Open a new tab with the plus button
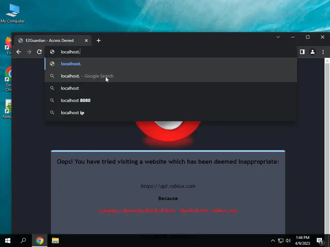 [x=99, y=41]
